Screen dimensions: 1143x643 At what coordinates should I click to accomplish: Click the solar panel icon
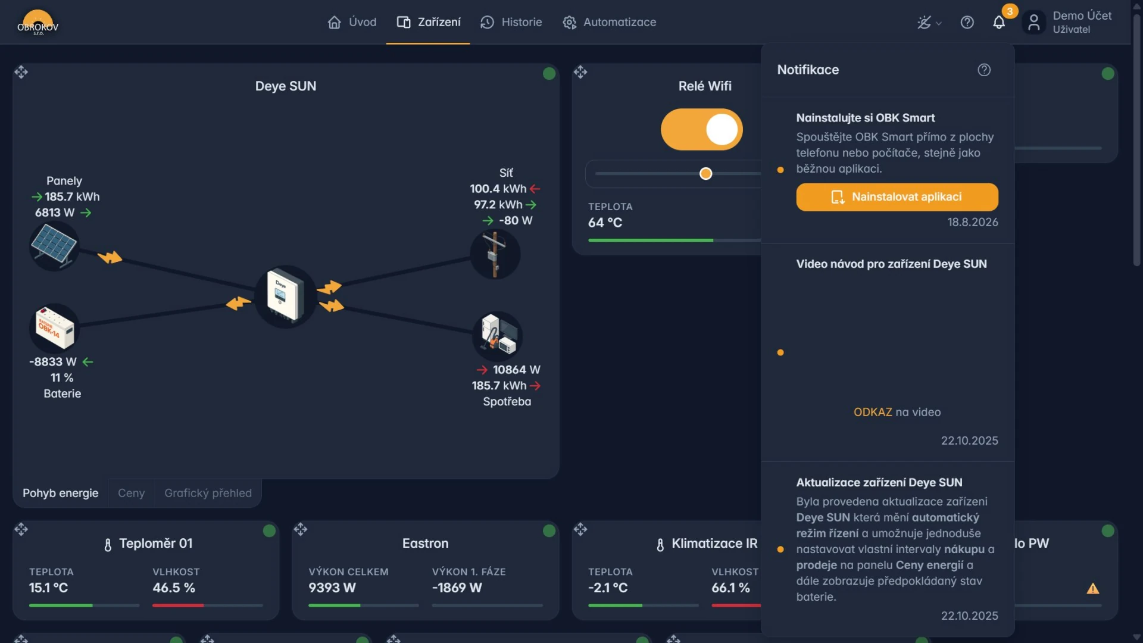tap(54, 246)
